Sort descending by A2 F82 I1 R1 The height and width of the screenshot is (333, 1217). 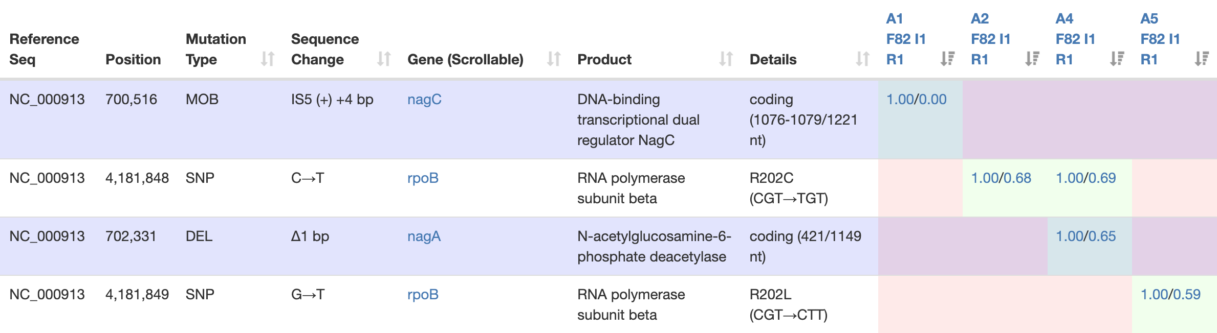click(x=1032, y=59)
